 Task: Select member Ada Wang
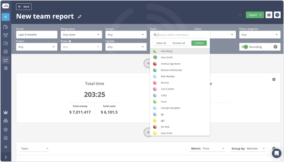click(x=180, y=51)
